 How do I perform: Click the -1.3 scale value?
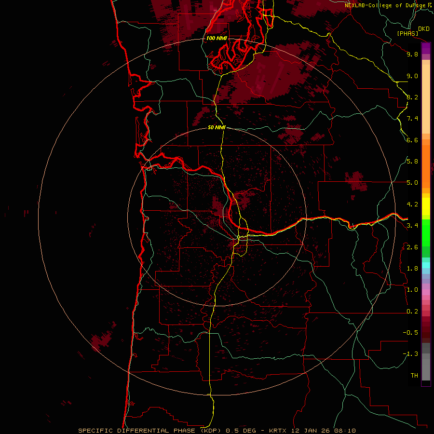click(410, 354)
